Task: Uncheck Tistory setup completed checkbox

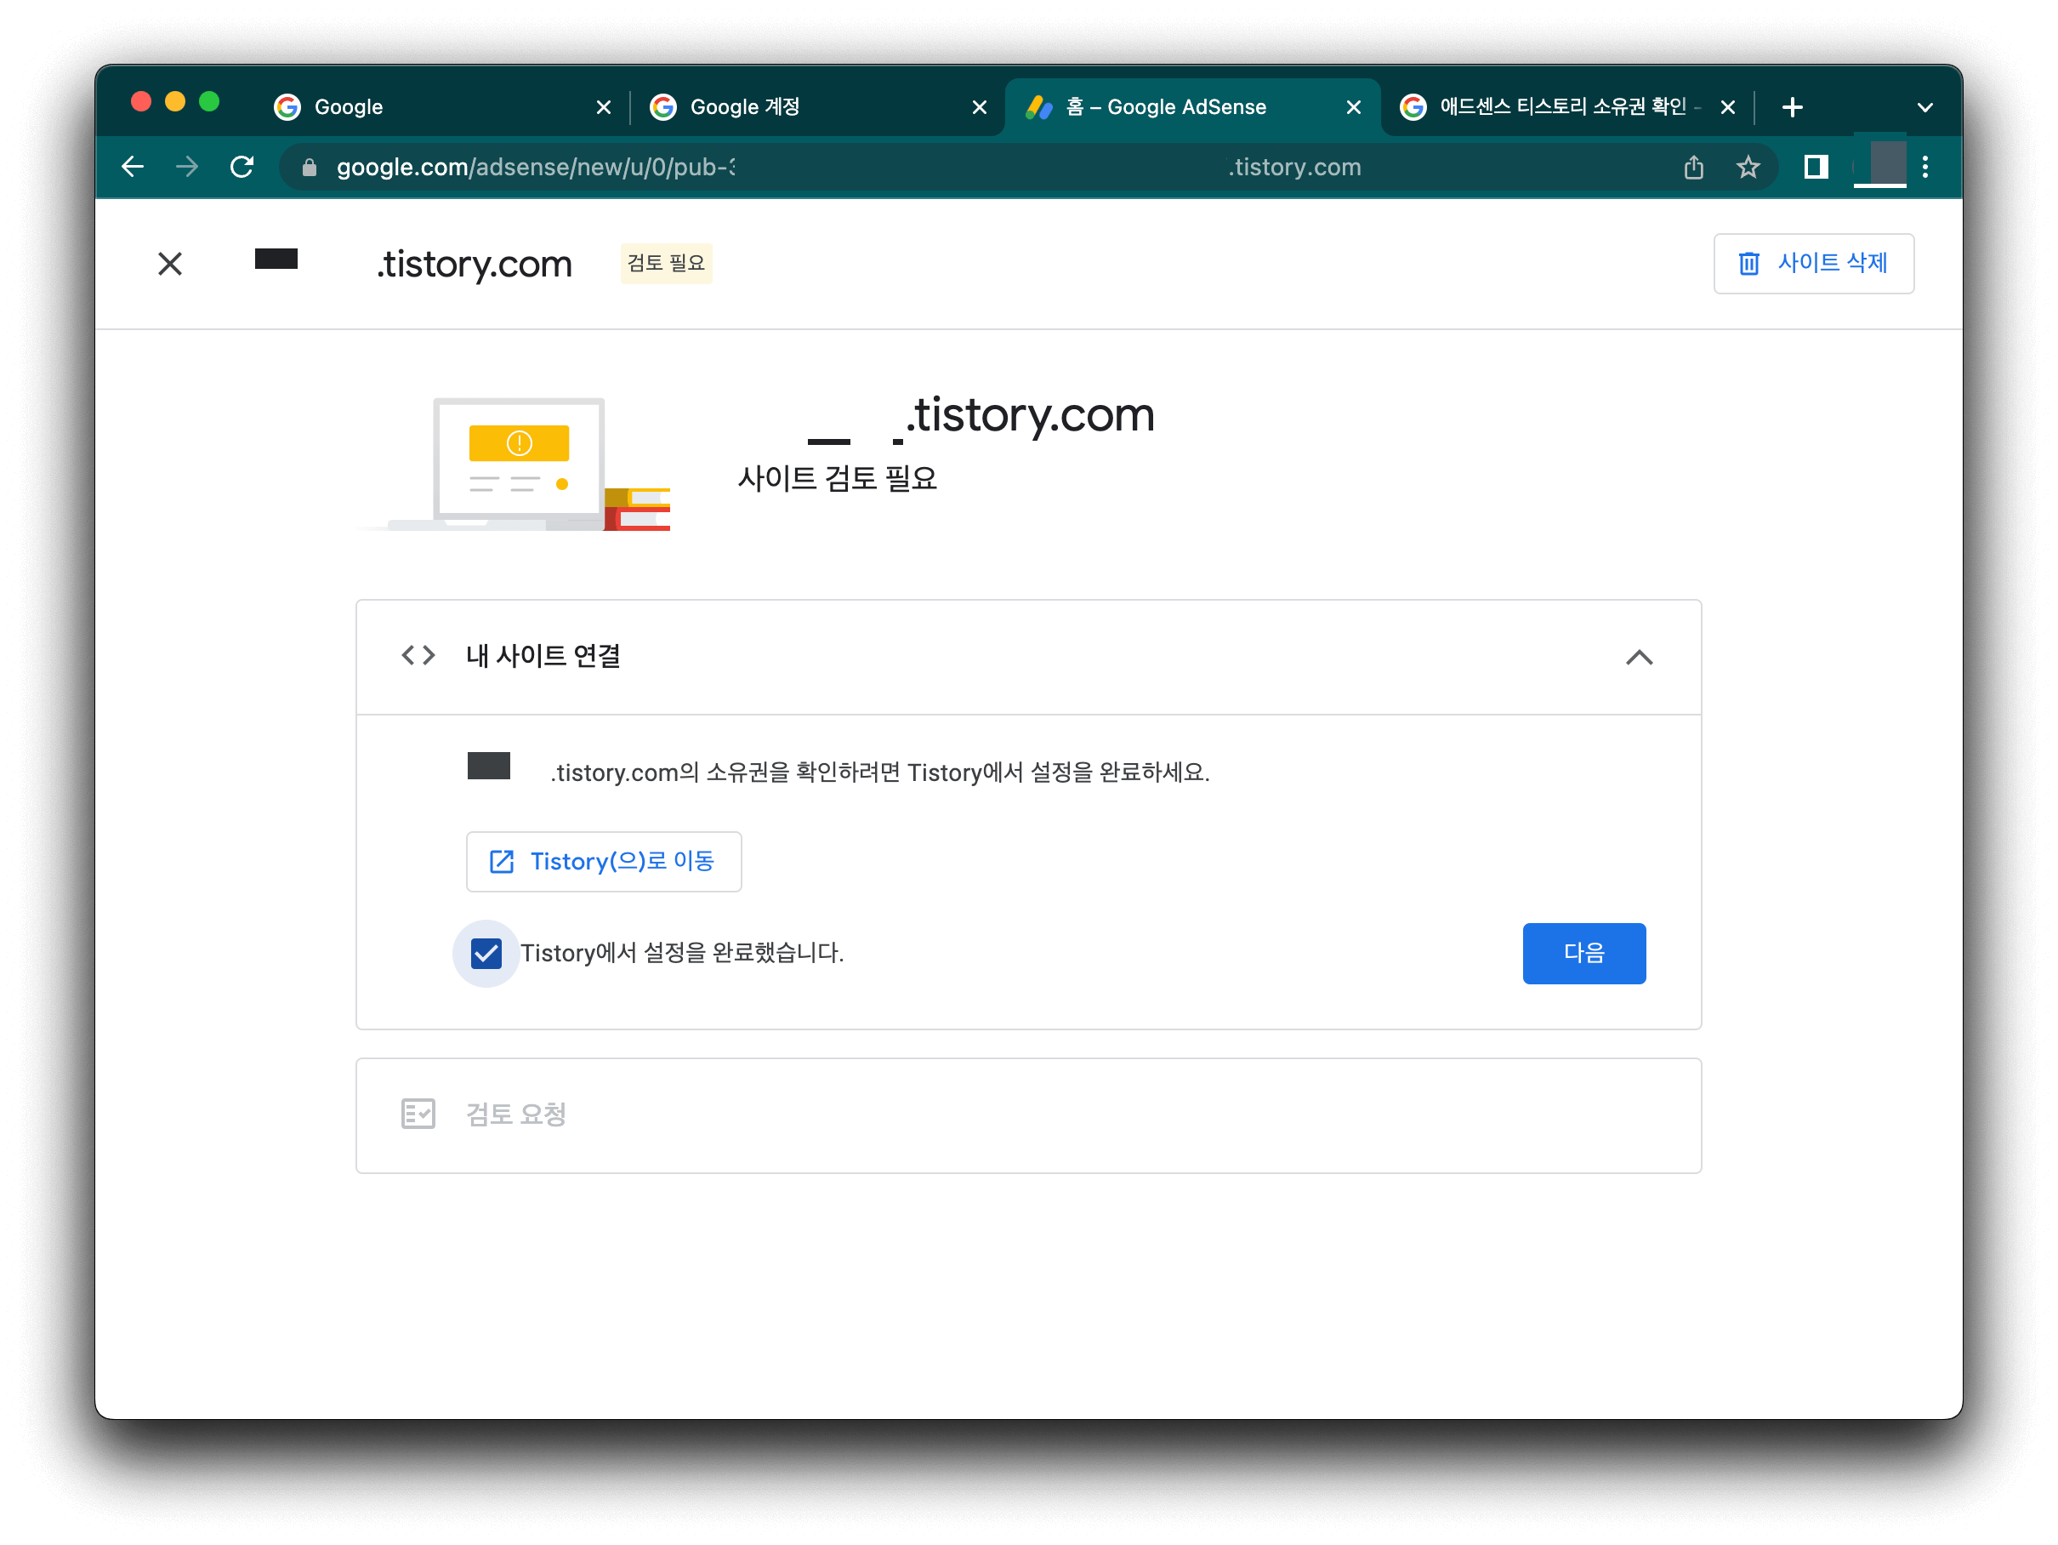Action: click(x=486, y=953)
